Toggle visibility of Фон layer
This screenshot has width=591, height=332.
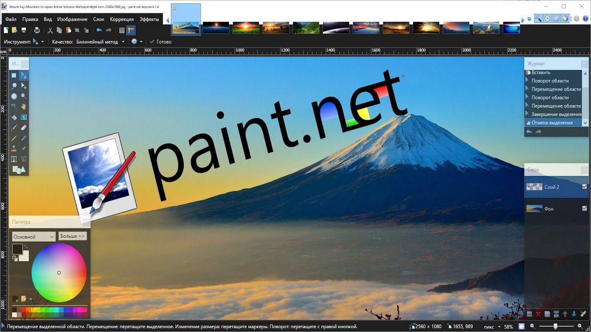(585, 209)
